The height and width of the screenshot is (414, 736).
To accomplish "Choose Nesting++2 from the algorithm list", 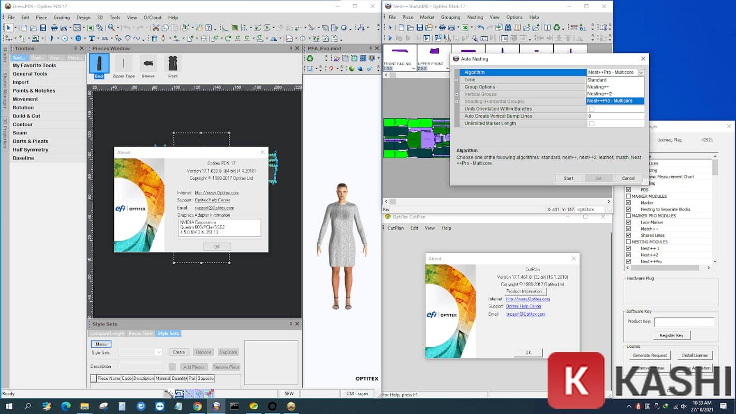I will (x=599, y=94).
